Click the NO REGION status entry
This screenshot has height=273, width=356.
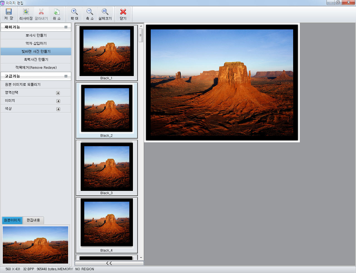coord(85,269)
